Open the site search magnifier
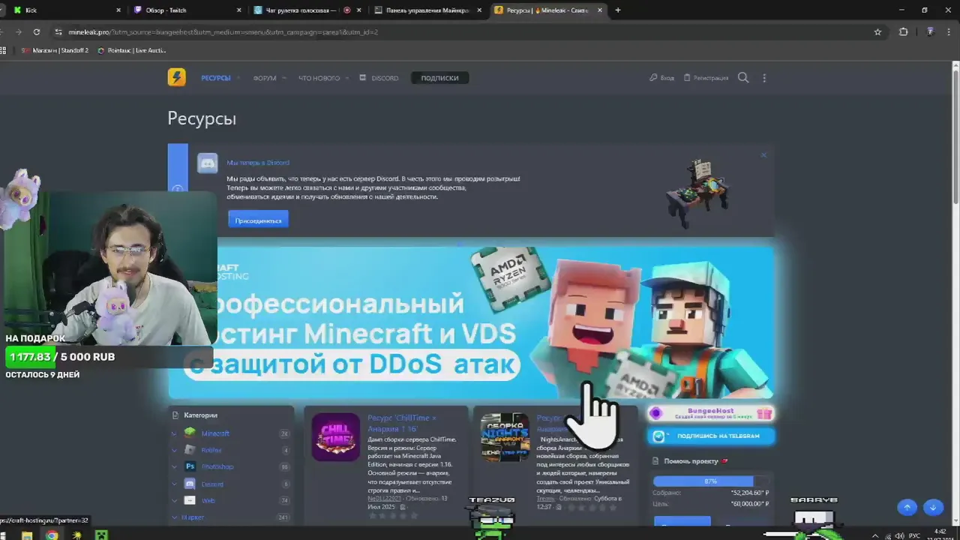 tap(743, 77)
